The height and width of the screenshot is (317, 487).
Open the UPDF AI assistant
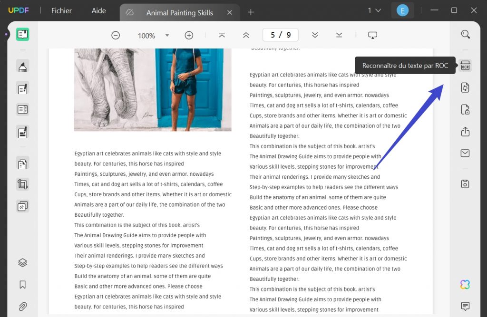[x=465, y=284]
